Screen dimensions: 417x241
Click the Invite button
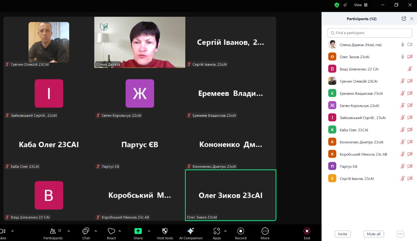[x=342, y=234]
